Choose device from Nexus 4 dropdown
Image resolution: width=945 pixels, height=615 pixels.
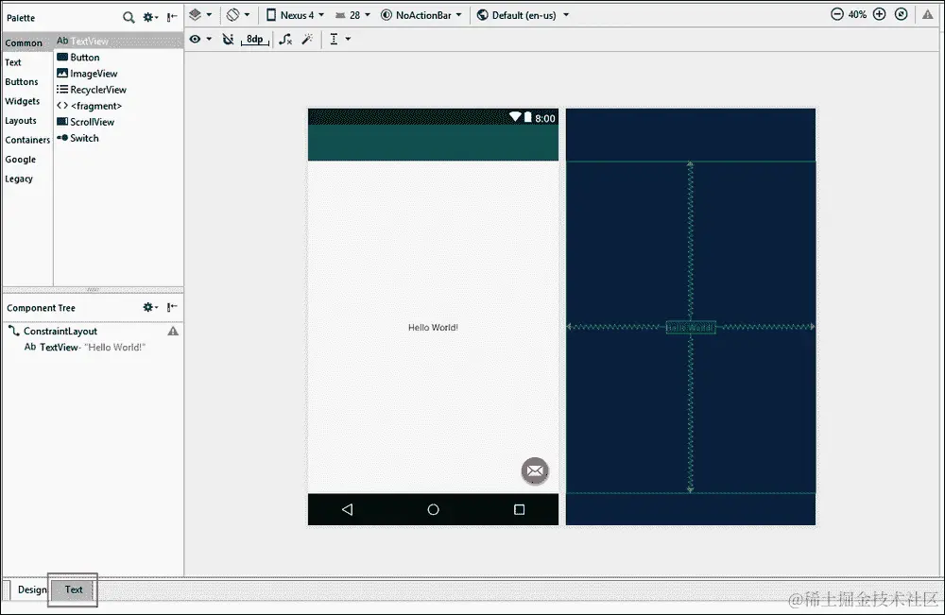click(295, 15)
